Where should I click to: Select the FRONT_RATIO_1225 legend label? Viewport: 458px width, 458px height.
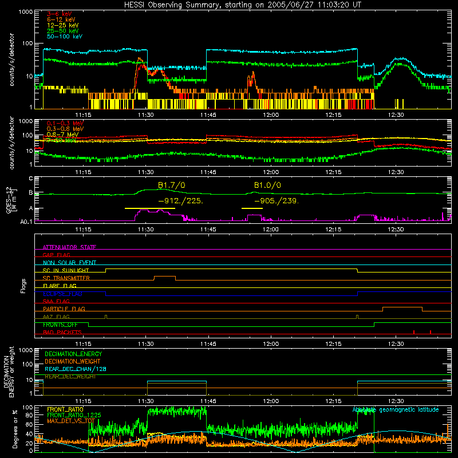(74, 415)
